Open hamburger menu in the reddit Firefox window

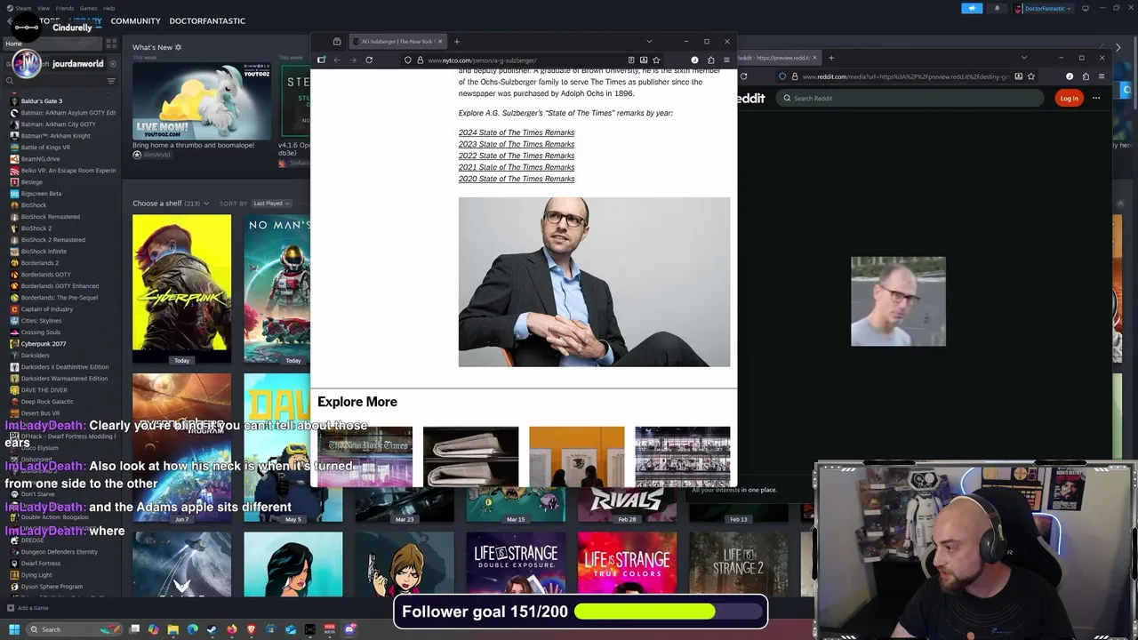pos(1102,76)
